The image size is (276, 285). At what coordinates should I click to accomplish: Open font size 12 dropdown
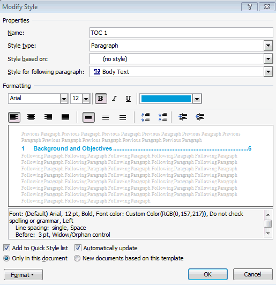(x=86, y=99)
